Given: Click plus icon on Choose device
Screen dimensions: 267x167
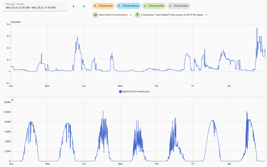Looking at the screenshot, I should (x=119, y=6).
